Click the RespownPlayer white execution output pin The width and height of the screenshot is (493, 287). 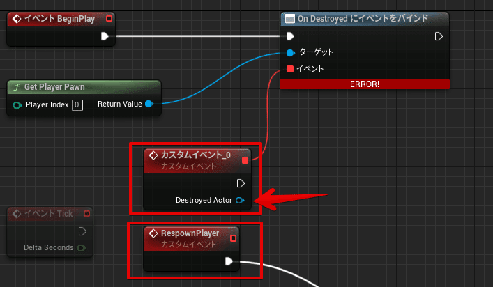(x=229, y=261)
